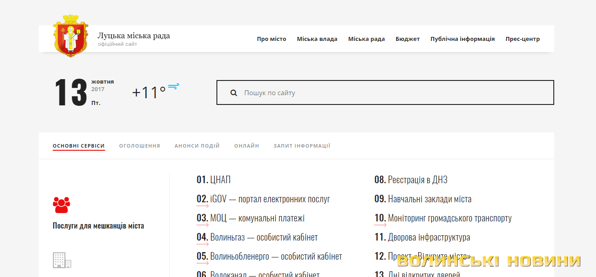Click the blue wind weather icon
The height and width of the screenshot is (277, 596).
[x=173, y=86]
